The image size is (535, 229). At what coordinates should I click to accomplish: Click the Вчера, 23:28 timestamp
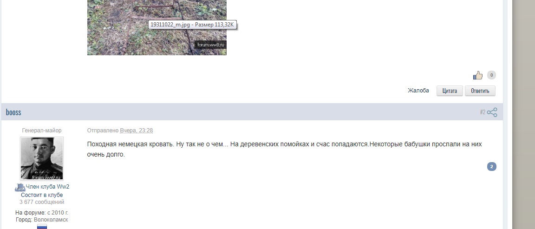[x=137, y=131]
